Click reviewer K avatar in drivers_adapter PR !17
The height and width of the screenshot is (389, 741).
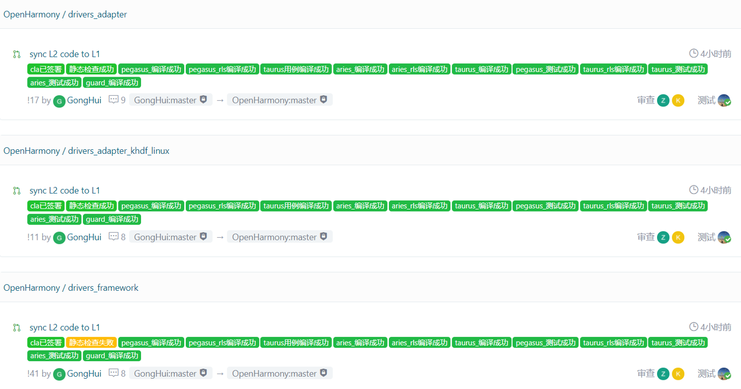point(678,100)
